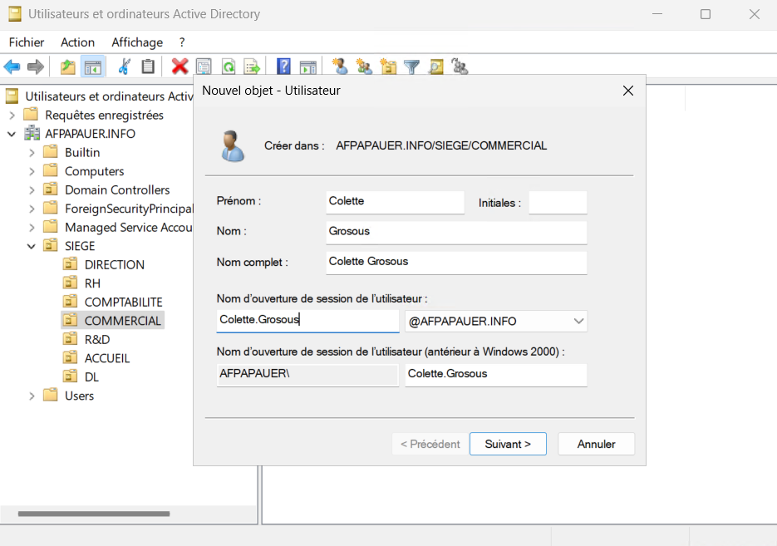Click the blue Back arrow in toolbar
Viewport: 777px width, 546px height.
tap(12, 66)
